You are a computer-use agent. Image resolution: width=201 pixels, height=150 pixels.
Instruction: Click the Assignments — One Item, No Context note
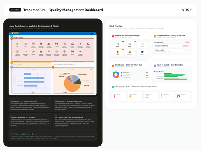pyautogui.click(x=75, y=105)
